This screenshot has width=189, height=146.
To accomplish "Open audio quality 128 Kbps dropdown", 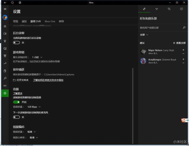I will [34, 107].
